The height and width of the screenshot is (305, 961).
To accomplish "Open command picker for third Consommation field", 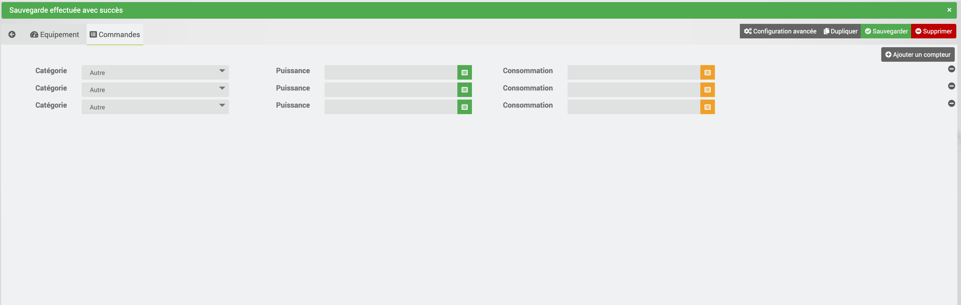I will point(707,107).
